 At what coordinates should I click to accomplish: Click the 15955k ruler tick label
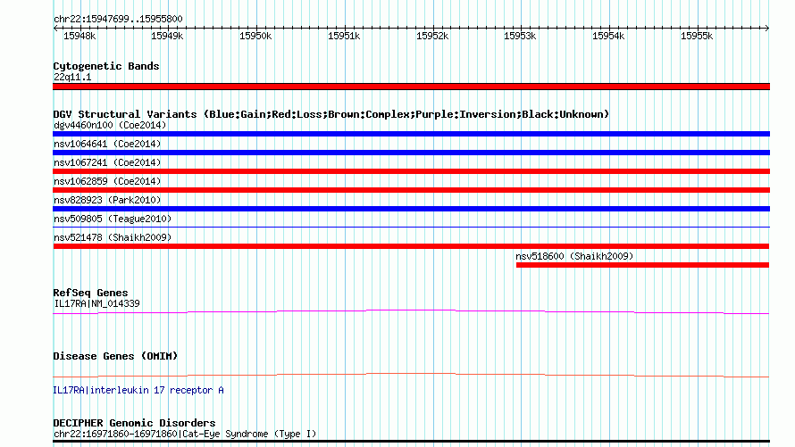coord(697,36)
